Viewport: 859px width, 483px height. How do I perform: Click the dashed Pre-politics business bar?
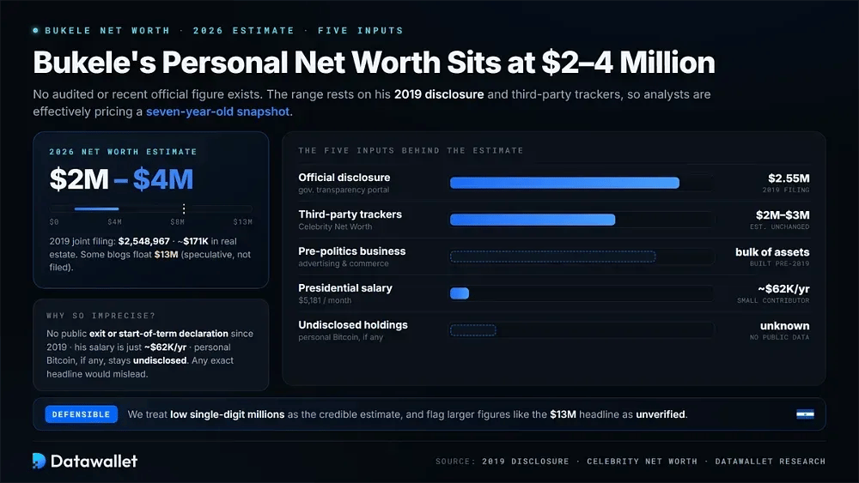[552, 257]
